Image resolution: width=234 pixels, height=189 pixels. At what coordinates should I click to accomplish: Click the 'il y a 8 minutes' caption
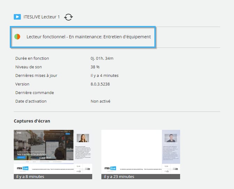(x=30, y=176)
